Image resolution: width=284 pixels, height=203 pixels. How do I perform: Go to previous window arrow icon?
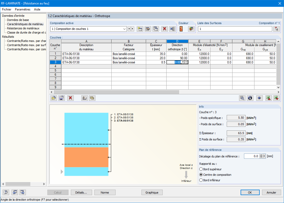15,192
